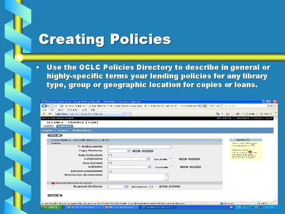Viewport: 285px width, 214px height.
Task: Click DELETE button for Formats
Action: pyautogui.click(x=195, y=167)
